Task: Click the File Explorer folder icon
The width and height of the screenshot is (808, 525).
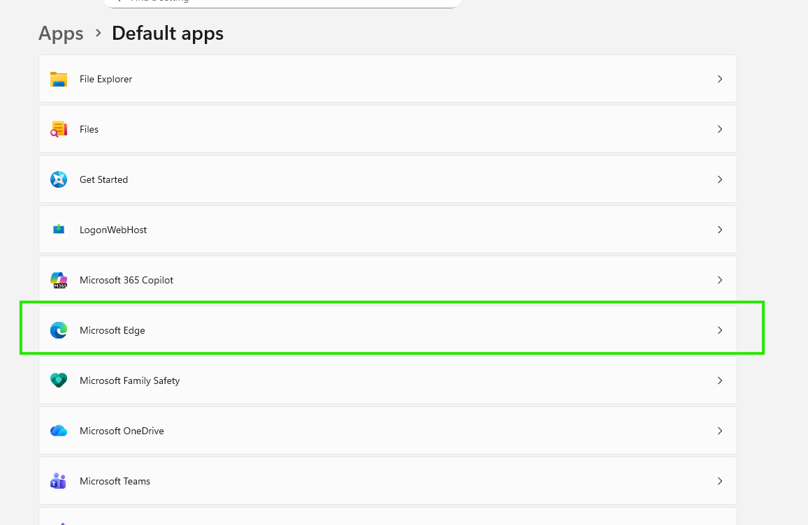Action: pos(59,80)
